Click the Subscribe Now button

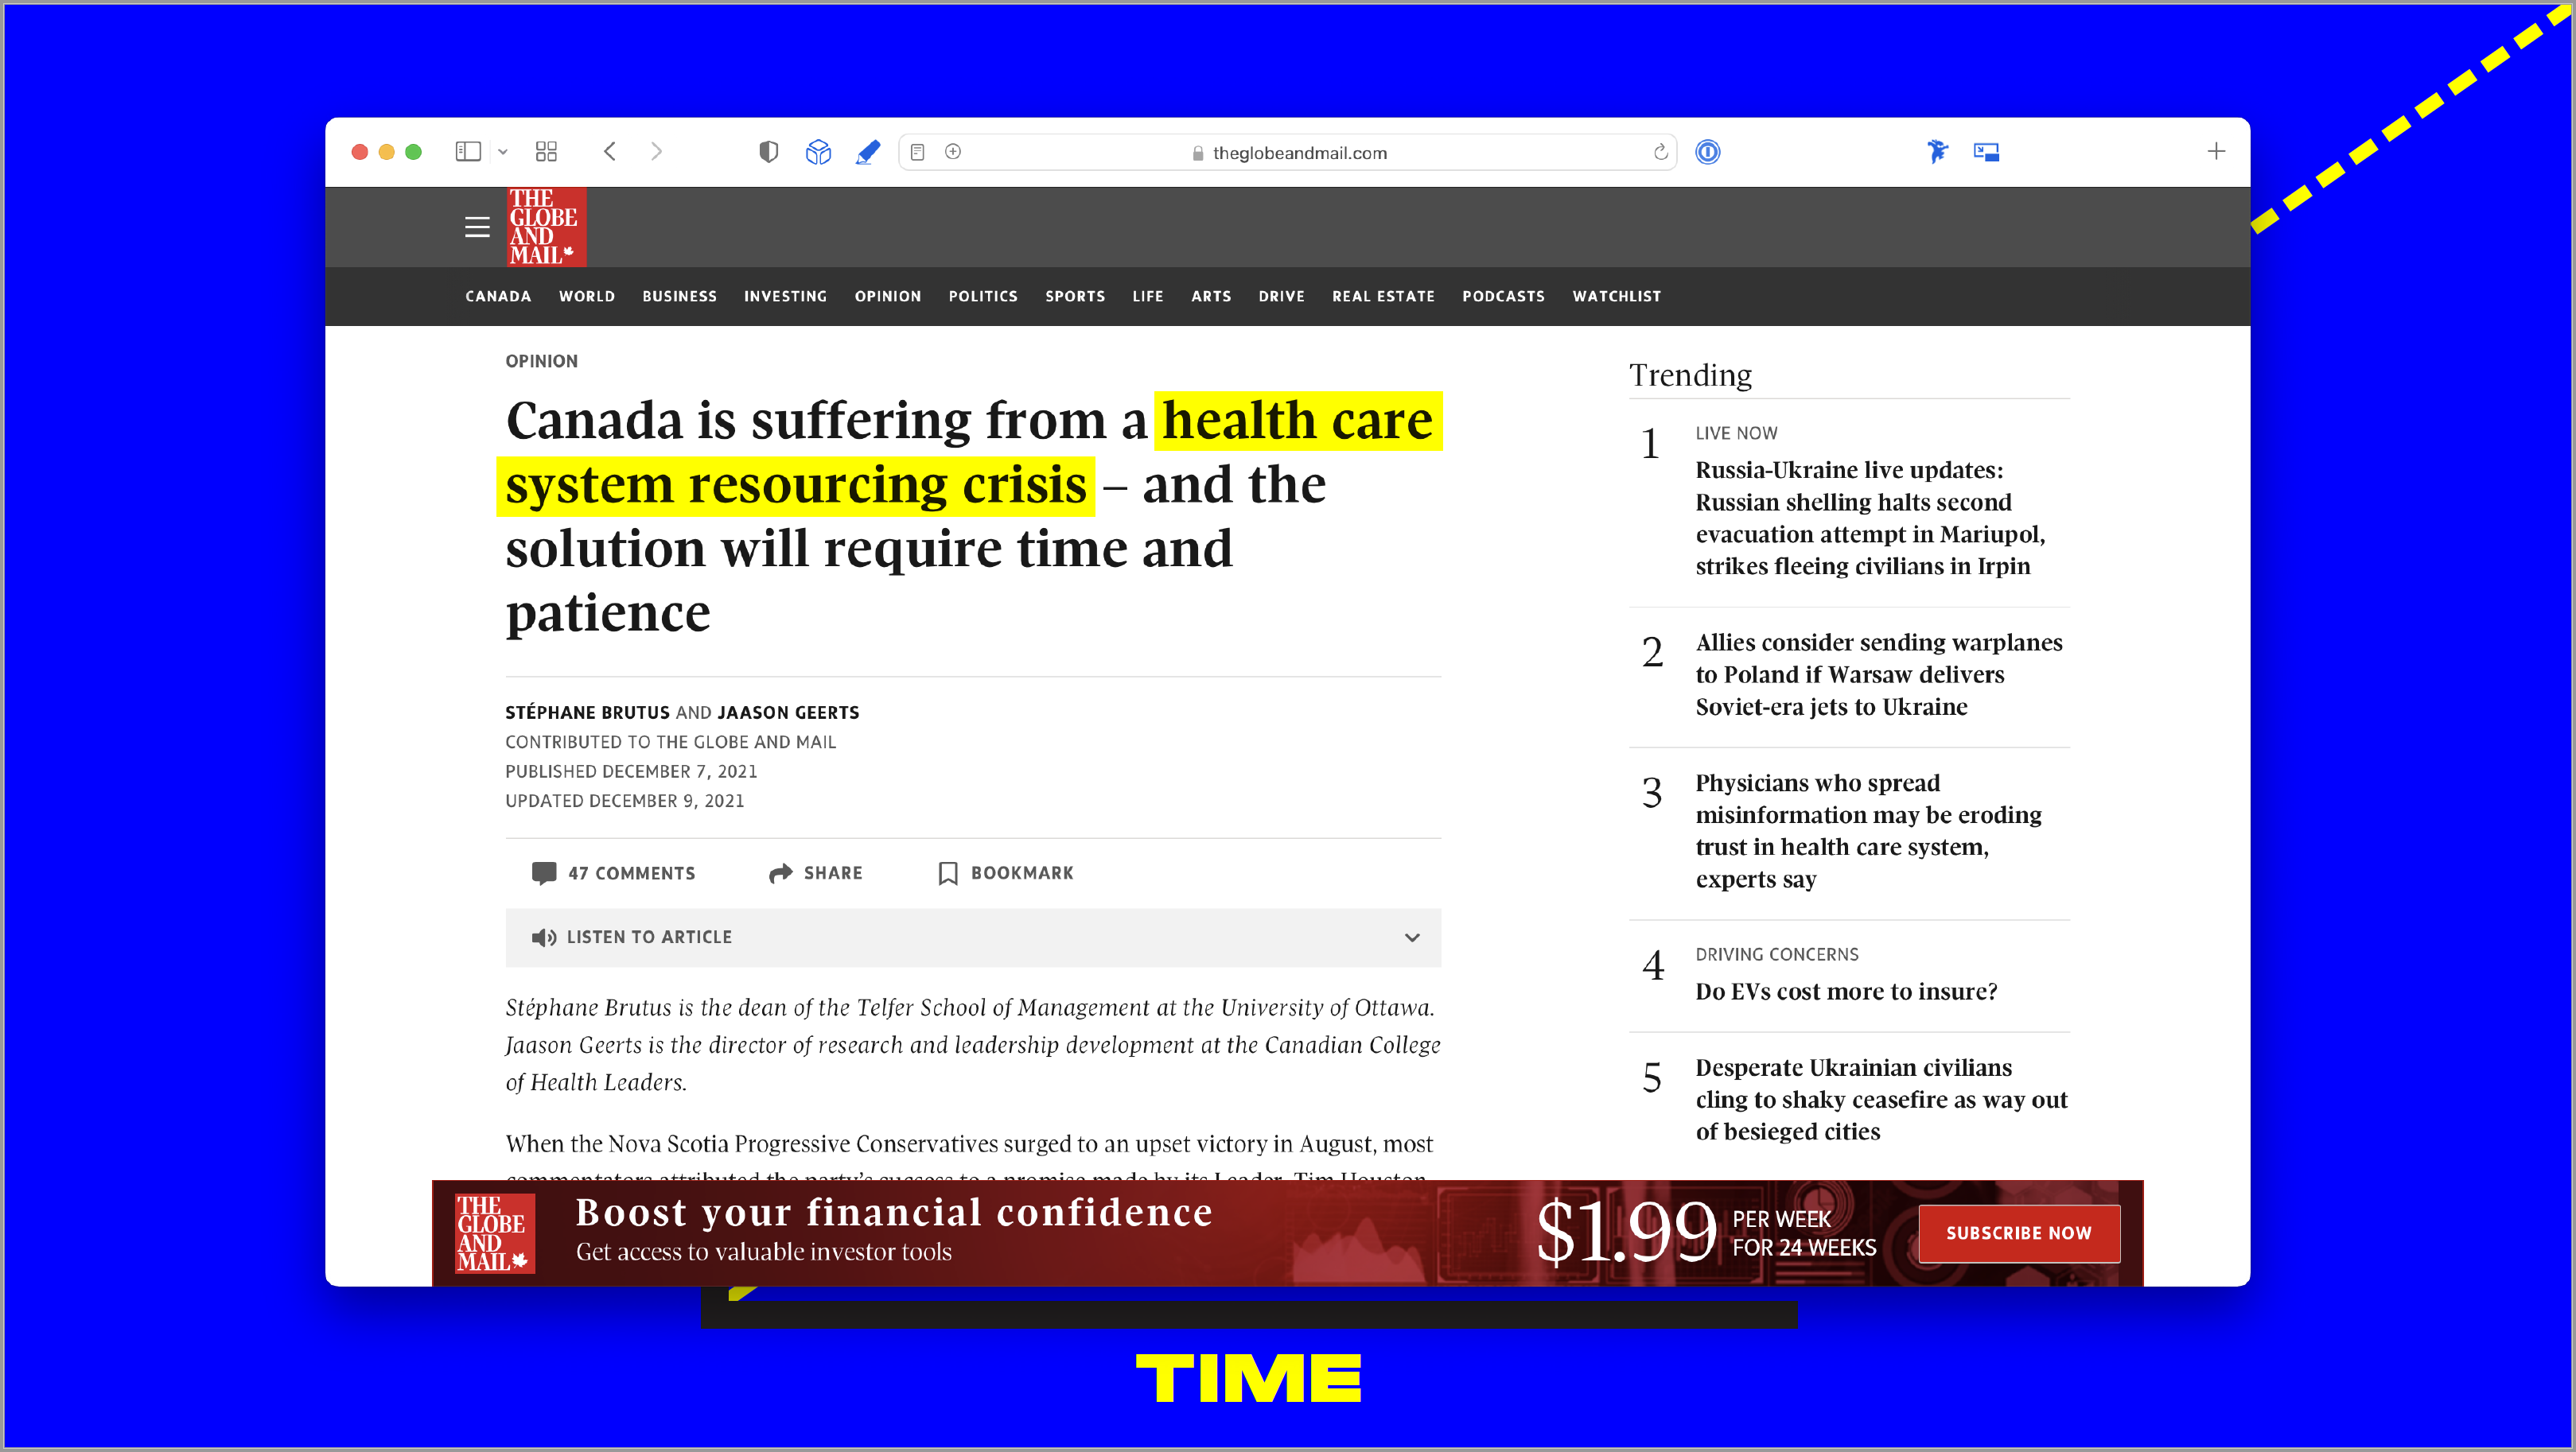[x=2018, y=1233]
